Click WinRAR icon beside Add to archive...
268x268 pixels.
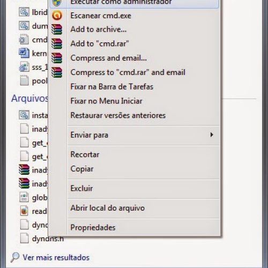coord(57,29)
